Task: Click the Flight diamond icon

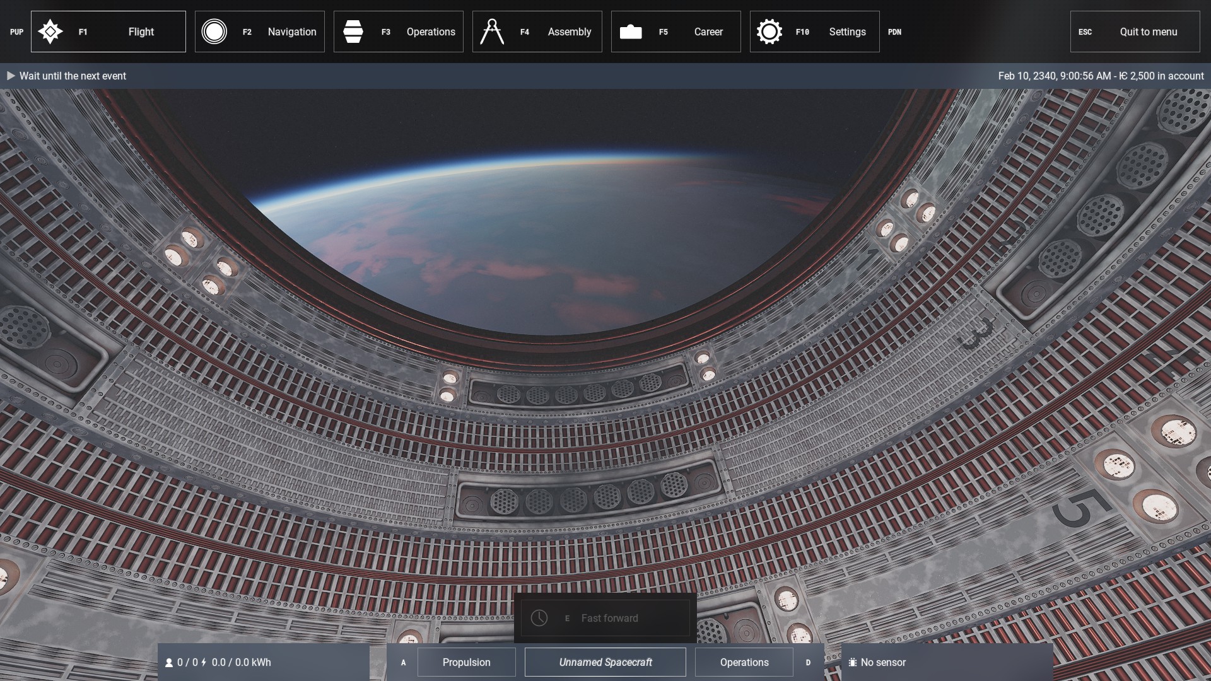Action: point(50,32)
